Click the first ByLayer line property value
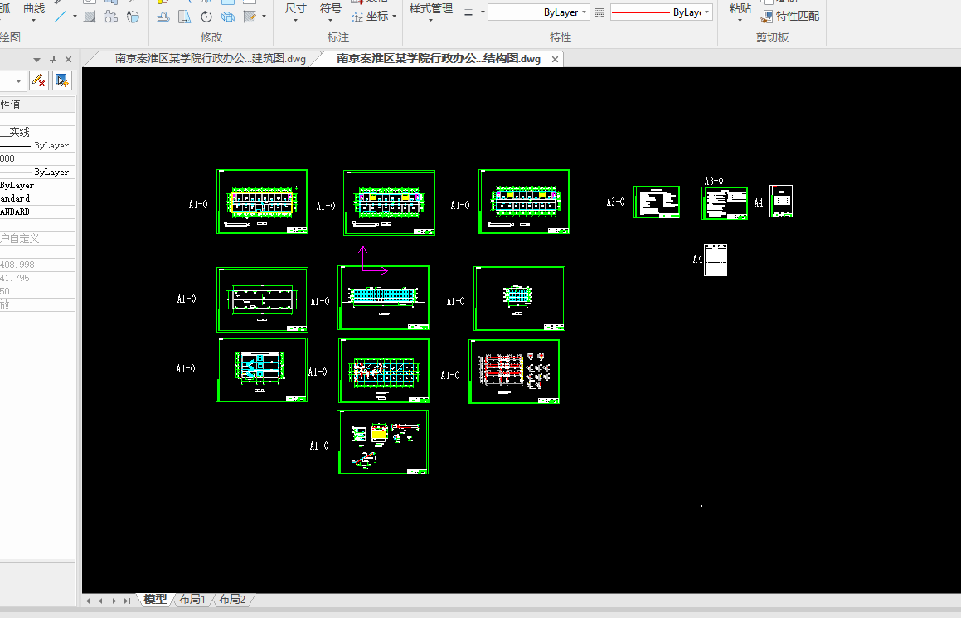 37,145
